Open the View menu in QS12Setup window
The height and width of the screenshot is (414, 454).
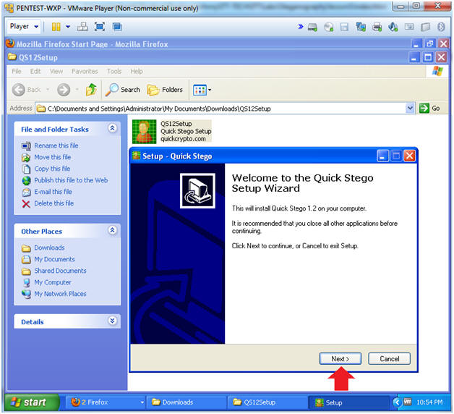(56, 72)
